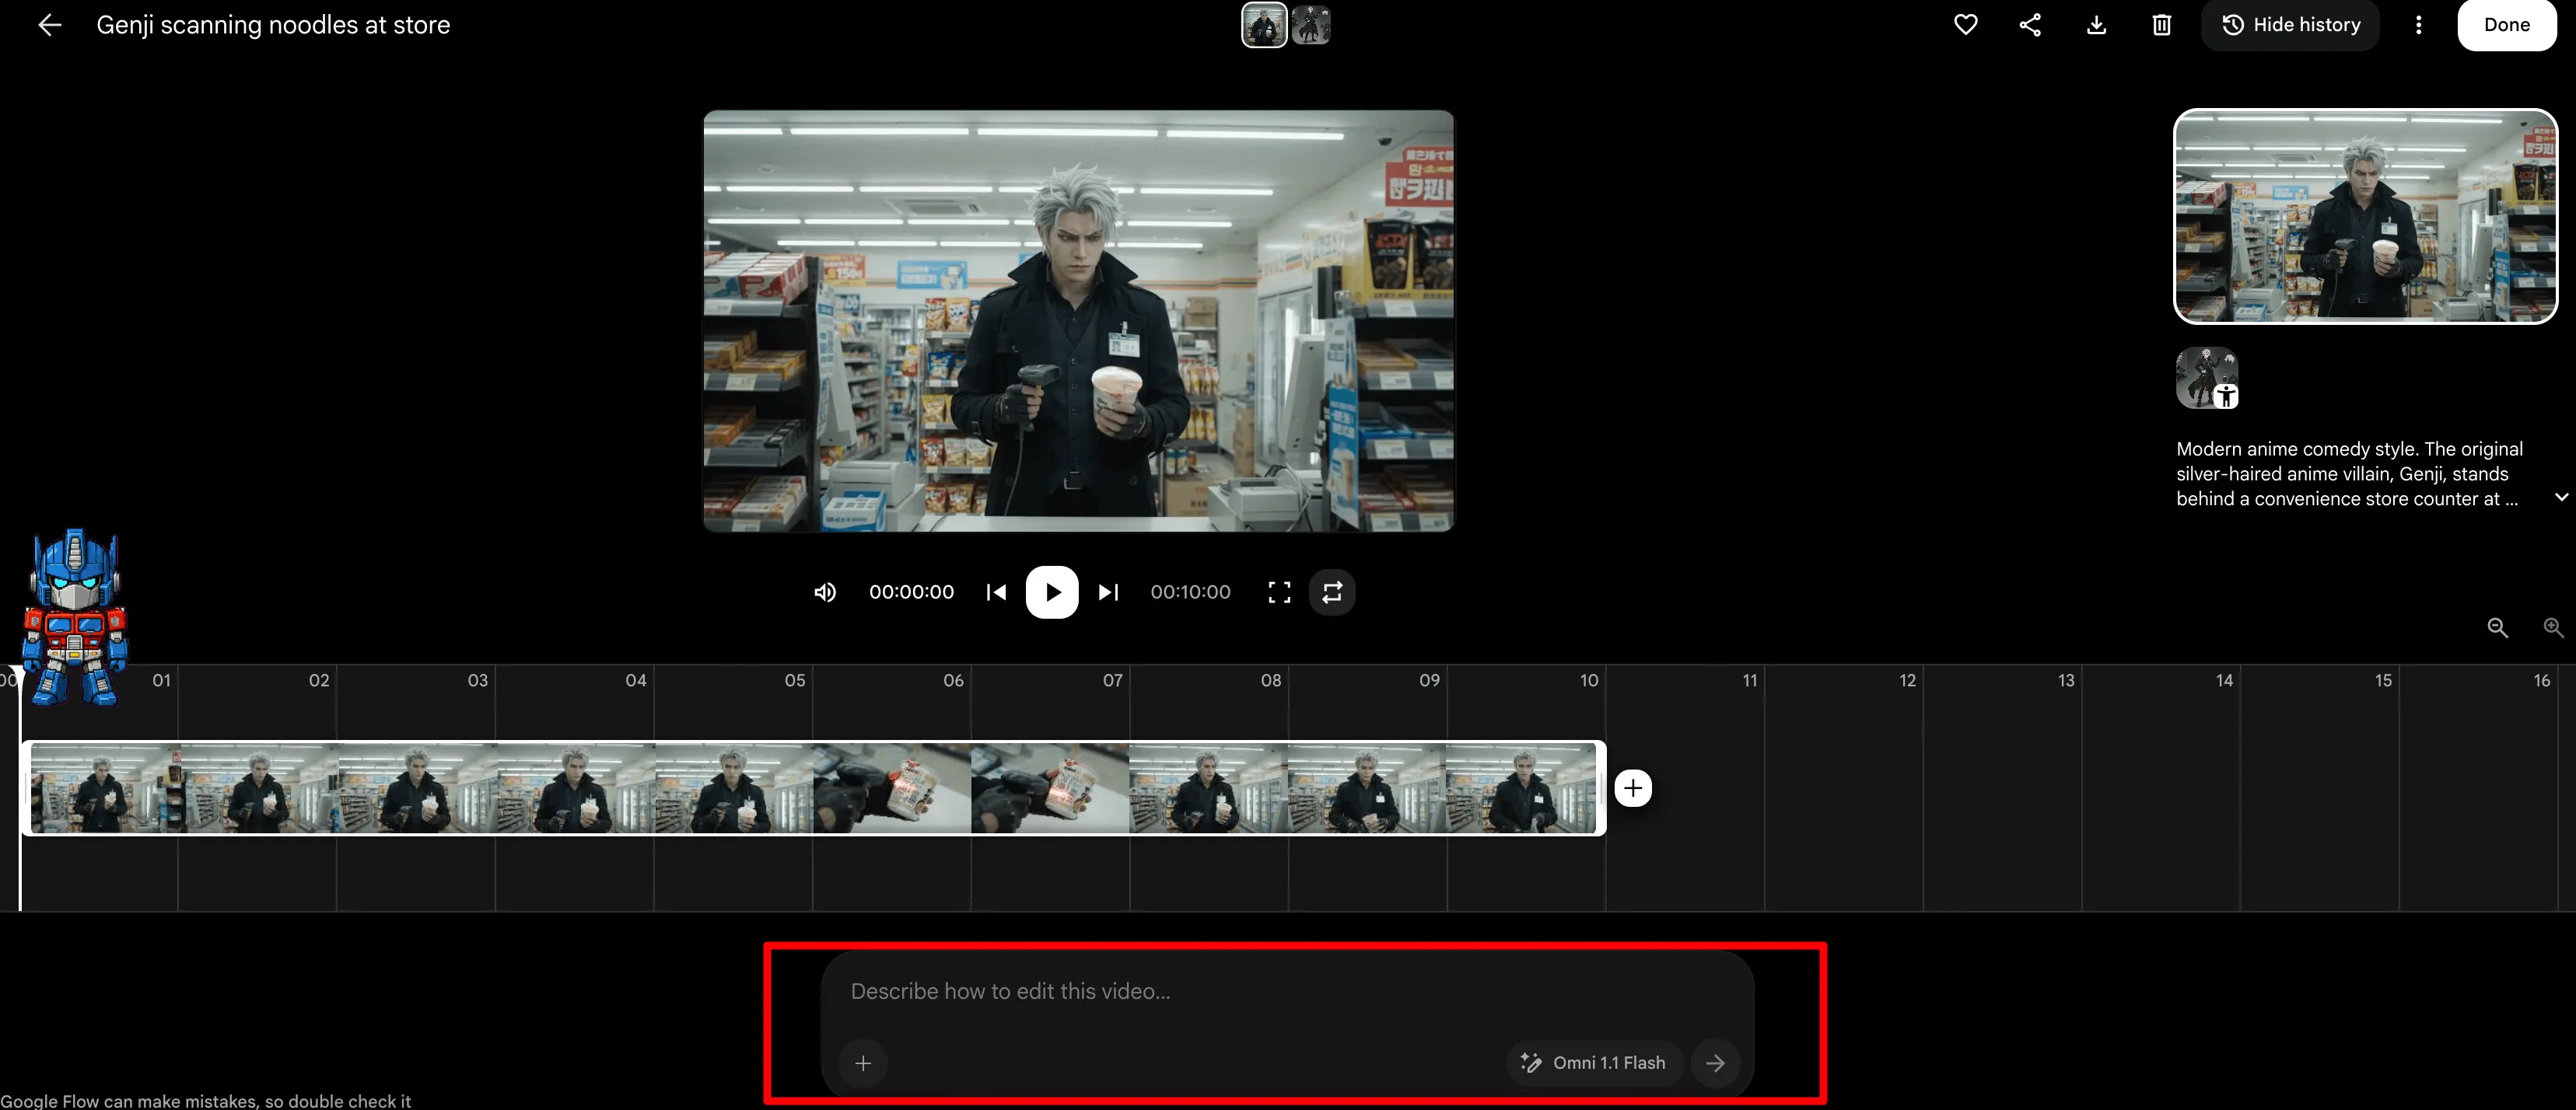Image resolution: width=2576 pixels, height=1110 pixels.
Task: Click the 08 second timeline marker
Action: click(1271, 680)
